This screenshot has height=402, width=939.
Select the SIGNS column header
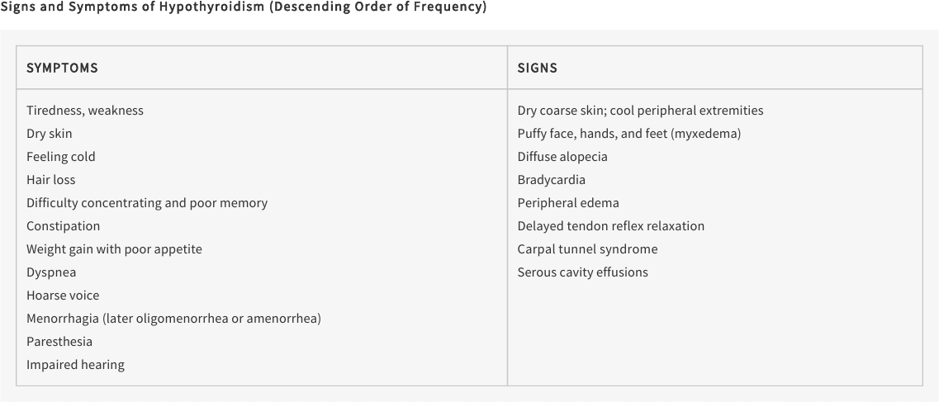pyautogui.click(x=537, y=68)
